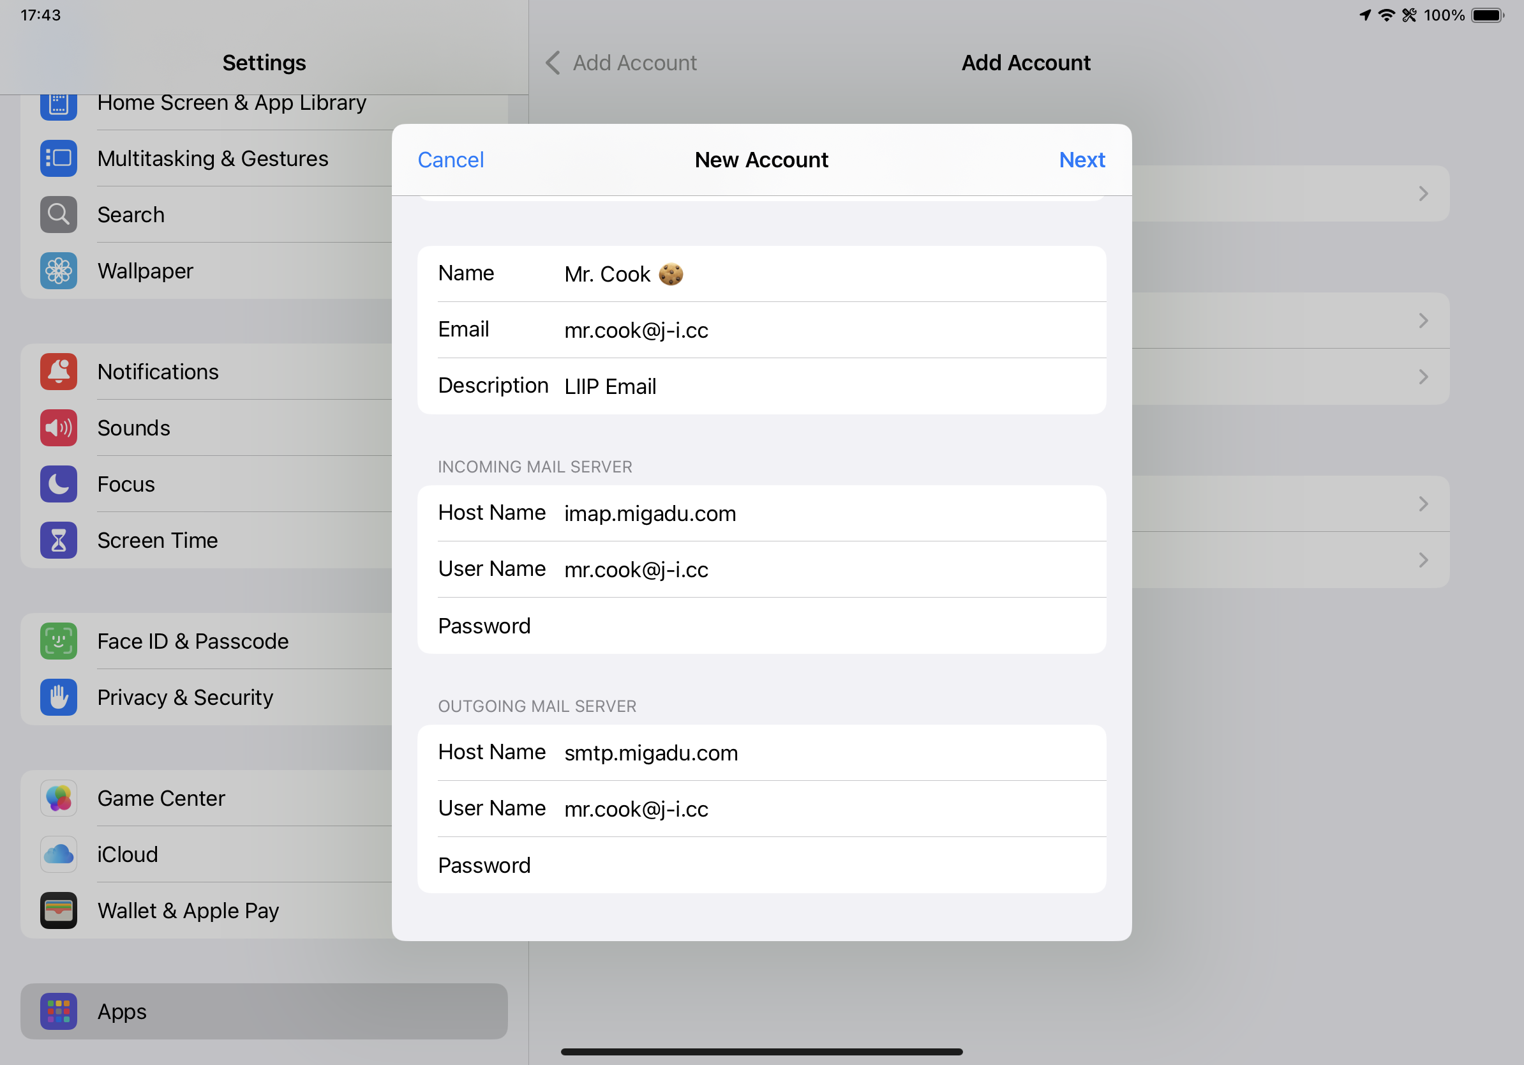Open the Wallpaper settings item
The width and height of the screenshot is (1524, 1065).
click(145, 271)
